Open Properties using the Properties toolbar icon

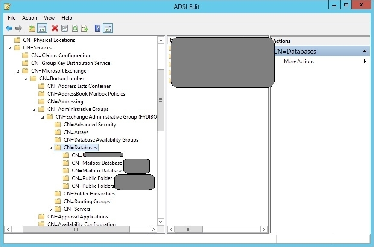click(64, 28)
